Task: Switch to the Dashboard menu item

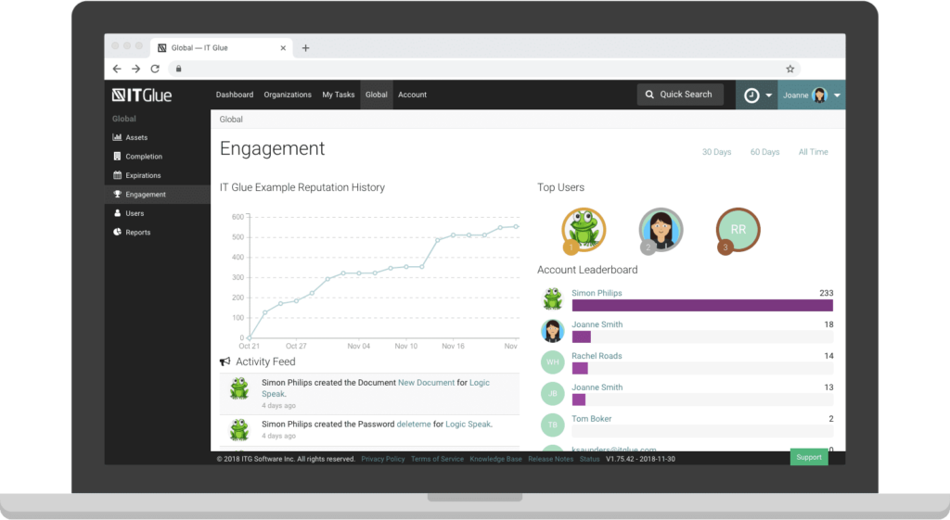Action: coord(235,95)
